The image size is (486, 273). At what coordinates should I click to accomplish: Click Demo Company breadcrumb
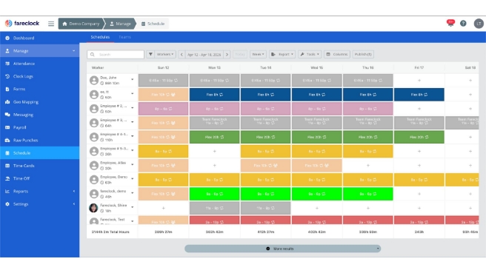coord(81,24)
